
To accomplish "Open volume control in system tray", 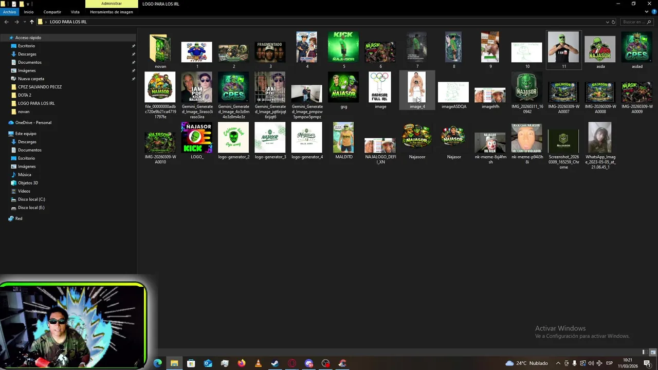I will [x=591, y=363].
